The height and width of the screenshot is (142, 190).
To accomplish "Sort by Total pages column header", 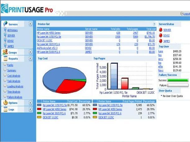I will pos(132,29).
